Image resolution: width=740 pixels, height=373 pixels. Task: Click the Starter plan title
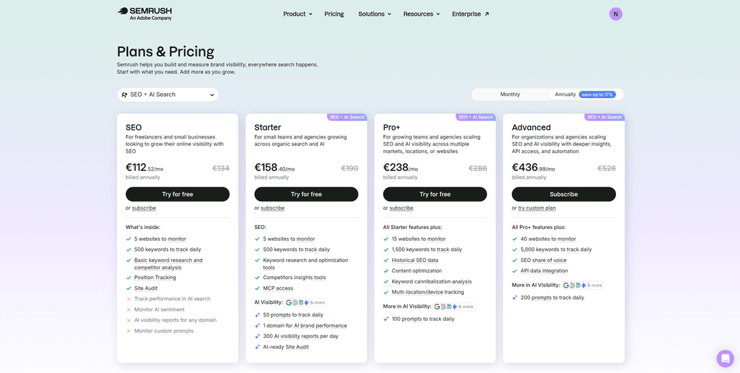click(268, 128)
